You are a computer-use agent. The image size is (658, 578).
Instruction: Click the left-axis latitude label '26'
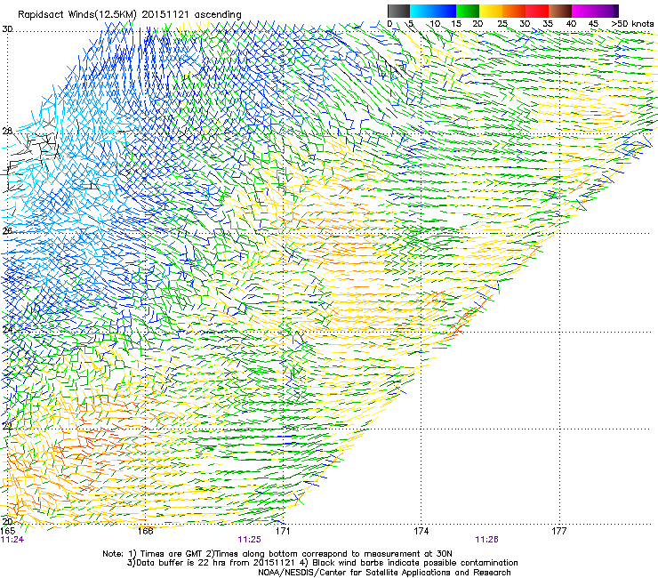click(7, 230)
